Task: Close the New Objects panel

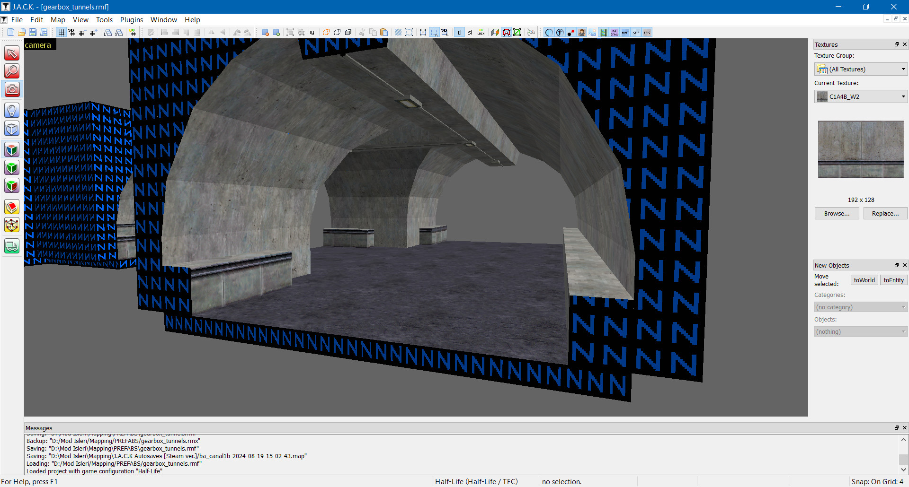Action: click(x=904, y=265)
